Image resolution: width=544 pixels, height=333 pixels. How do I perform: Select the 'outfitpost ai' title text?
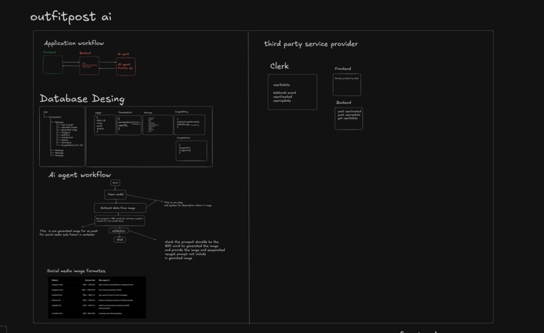tap(71, 17)
